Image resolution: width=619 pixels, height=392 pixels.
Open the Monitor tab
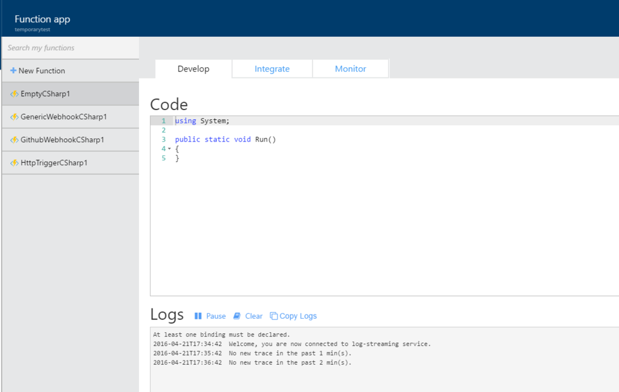[351, 68]
